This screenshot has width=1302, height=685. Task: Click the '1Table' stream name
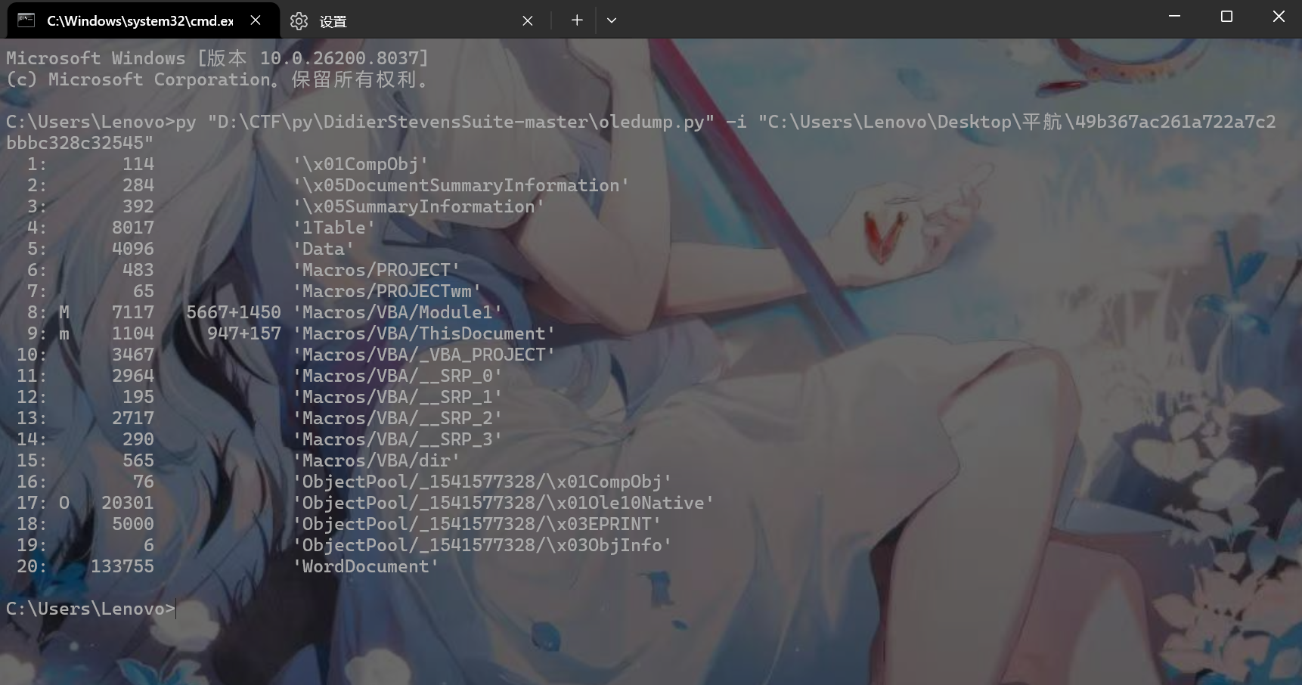334,228
